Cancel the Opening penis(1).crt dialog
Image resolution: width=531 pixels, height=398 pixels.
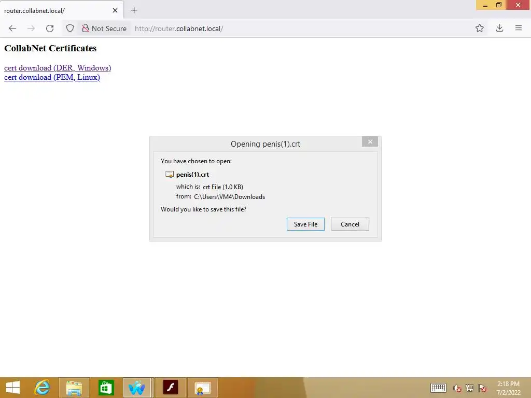(x=350, y=224)
